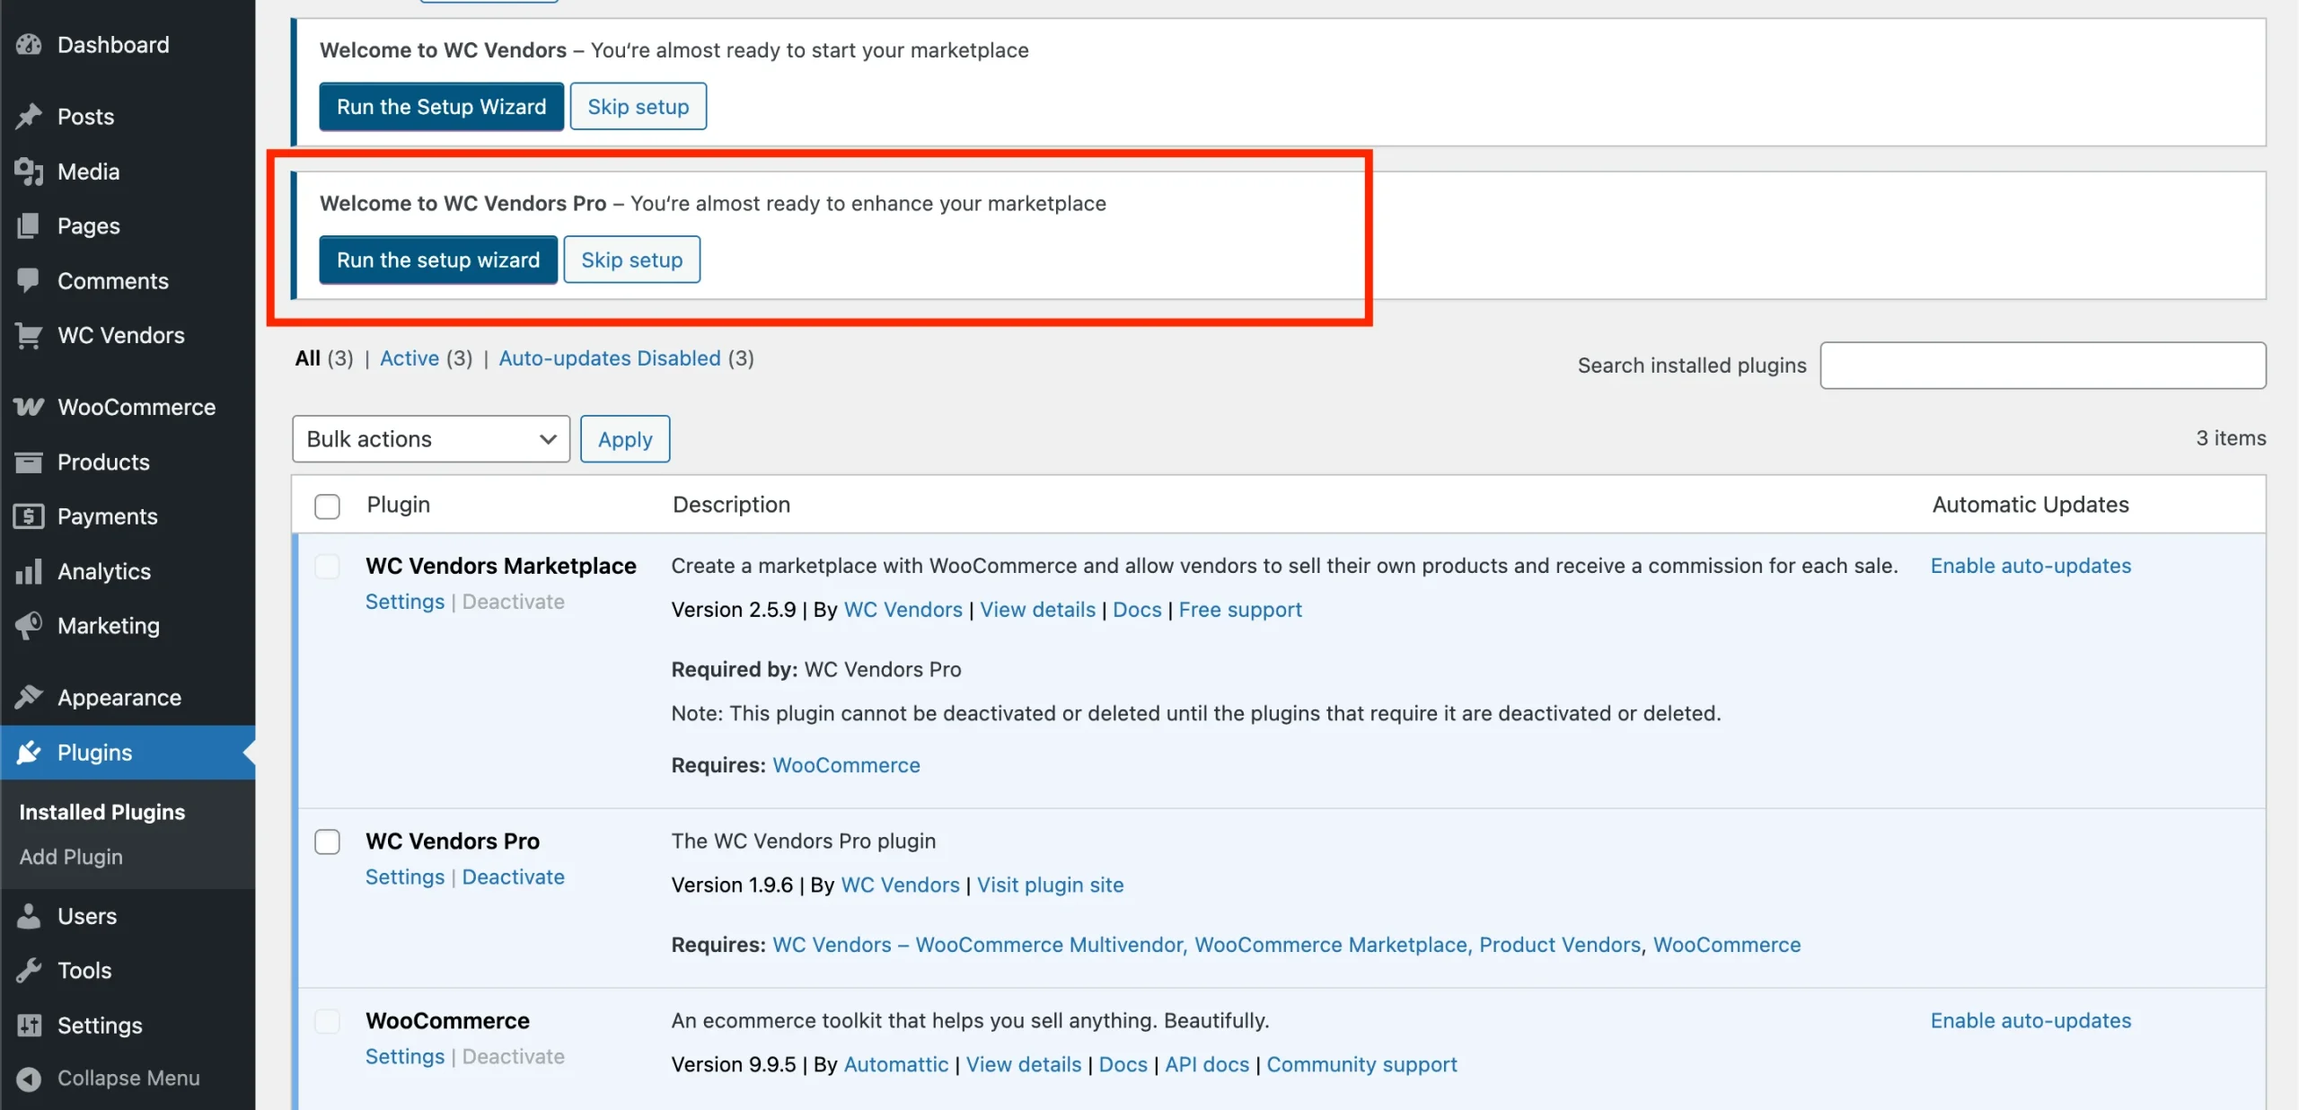View details for WooCommerce plugin

click(1024, 1065)
